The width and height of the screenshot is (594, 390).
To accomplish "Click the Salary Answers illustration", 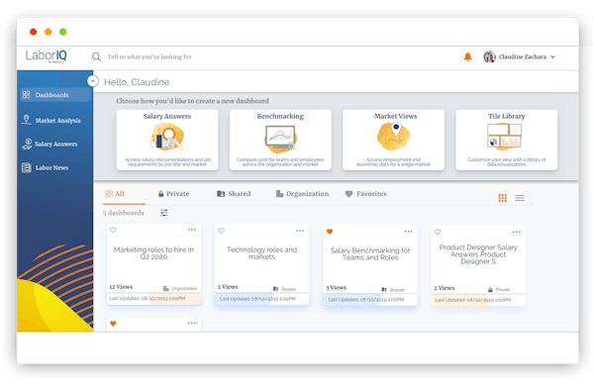I will 167,138.
